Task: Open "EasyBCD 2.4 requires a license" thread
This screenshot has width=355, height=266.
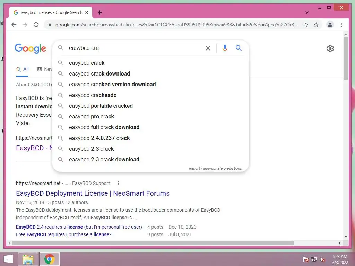Action: pos(79,227)
